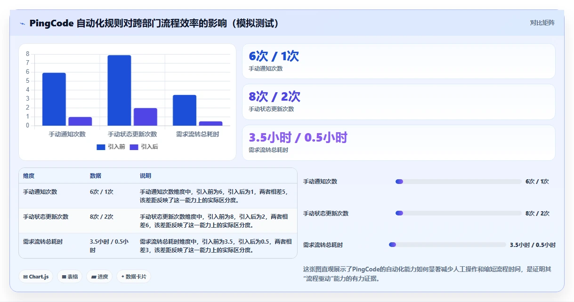Click the progress bar for 手动状态更新次数
Screen dimensions: 574x302
(x=459, y=213)
